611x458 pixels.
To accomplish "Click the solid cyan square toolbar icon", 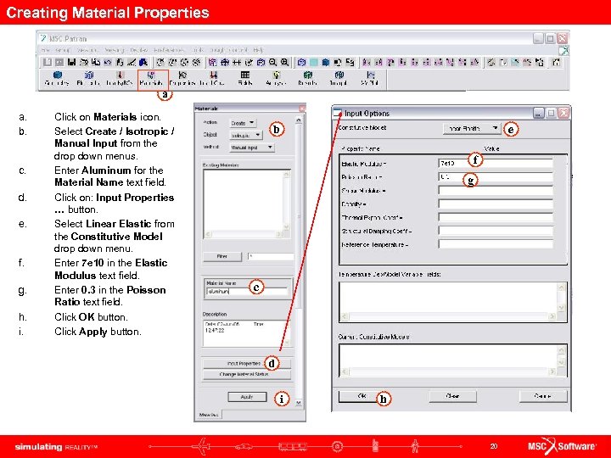I will [314, 62].
